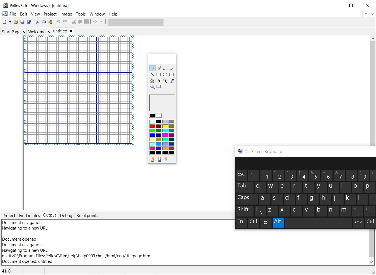Viewport: 376px width, 275px height.
Task: Switch to the Project bottom tab
Action: point(9,216)
